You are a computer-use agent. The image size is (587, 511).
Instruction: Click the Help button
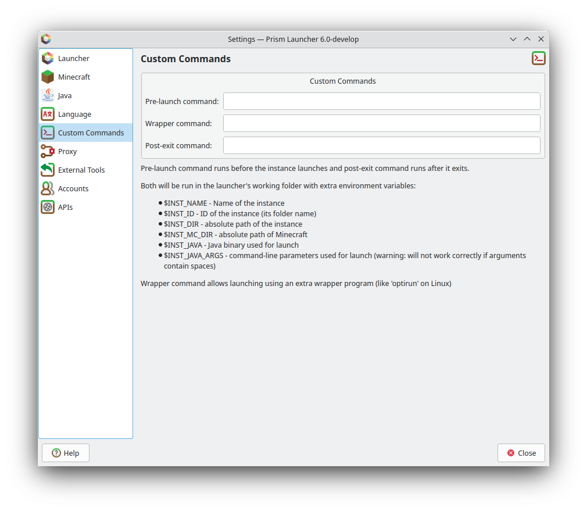tap(65, 452)
